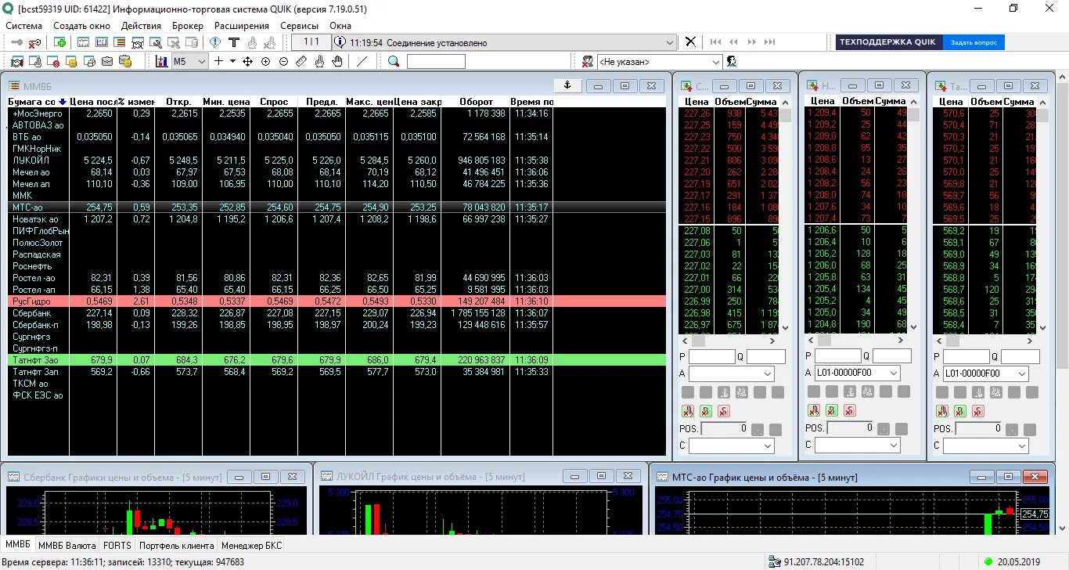1069x570 pixels.
Task: Click the handshake trades icon on second toolbar
Action: click(x=17, y=61)
